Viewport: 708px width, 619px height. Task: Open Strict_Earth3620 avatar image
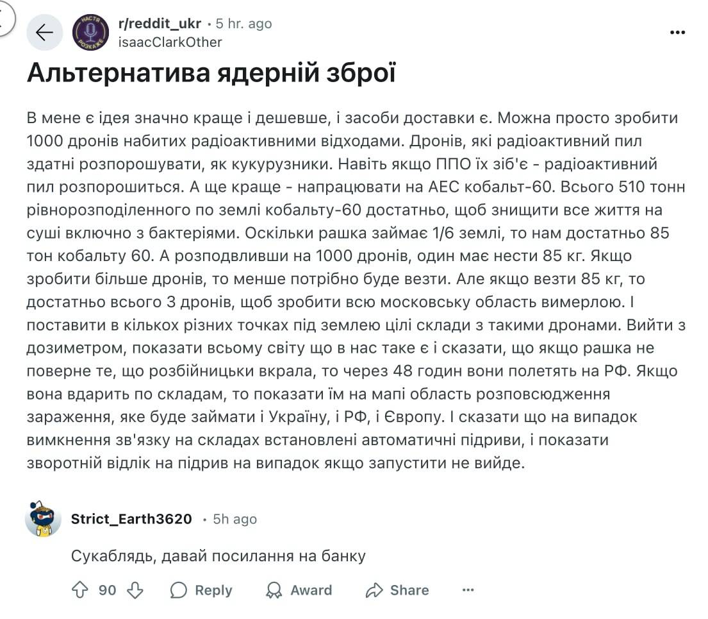43,519
